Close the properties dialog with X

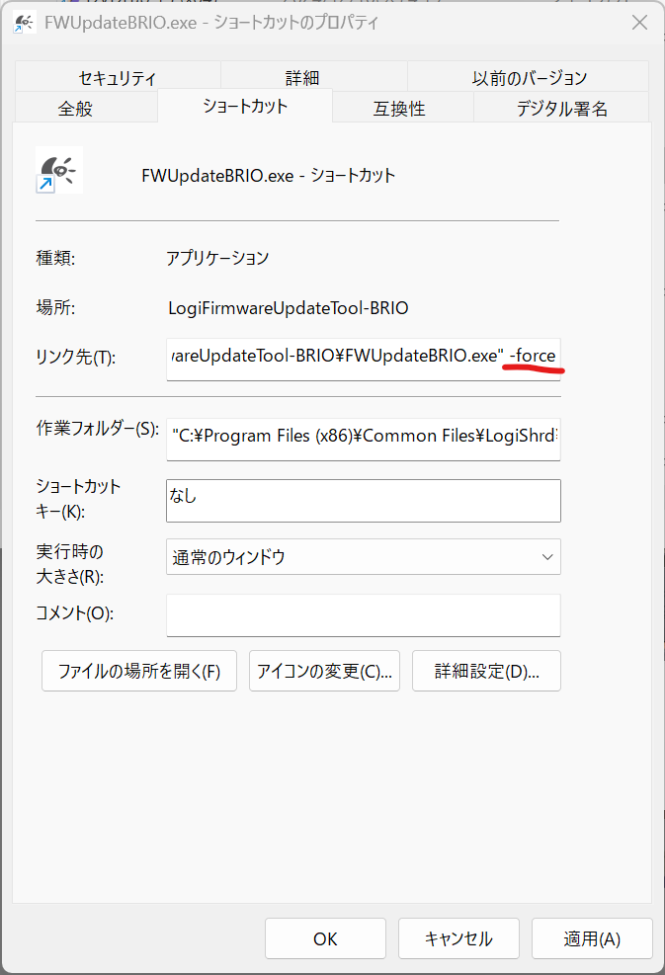[x=639, y=23]
